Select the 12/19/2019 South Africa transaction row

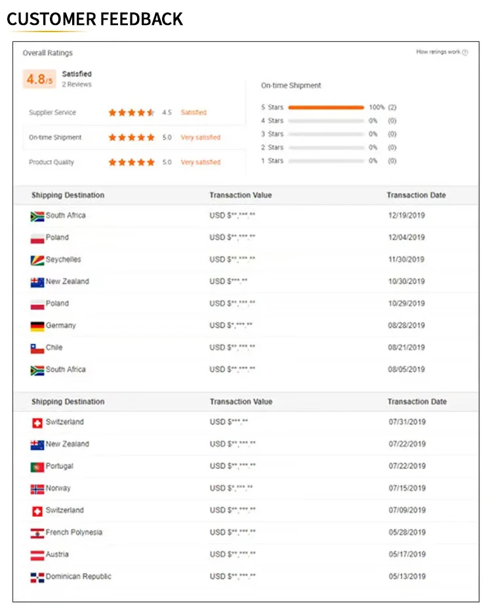(x=246, y=216)
